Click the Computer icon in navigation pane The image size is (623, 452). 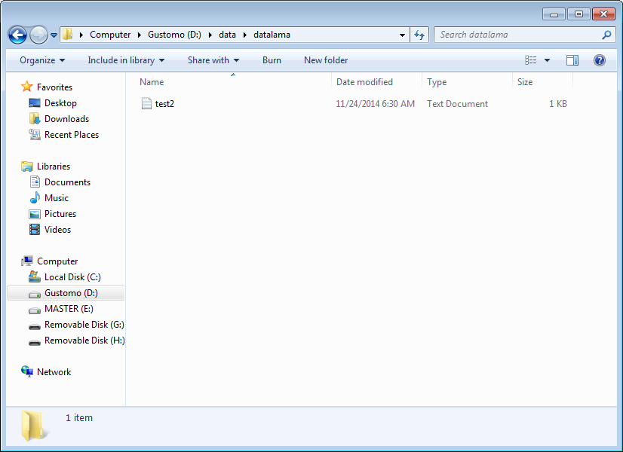(x=27, y=261)
